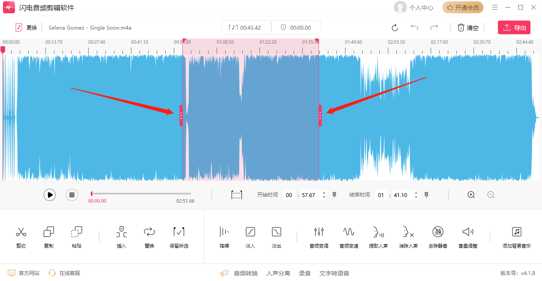Increase end time with up arrow

pyautogui.click(x=416, y=193)
